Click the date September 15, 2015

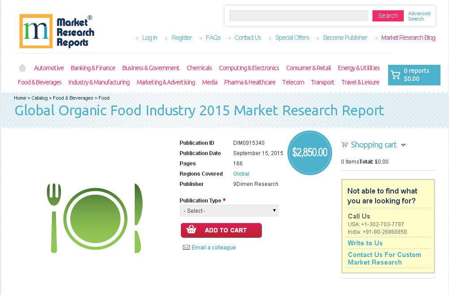258,153
